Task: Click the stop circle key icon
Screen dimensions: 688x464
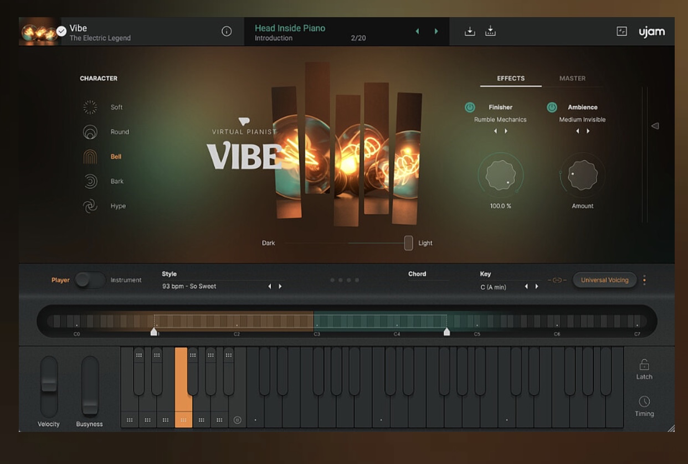Action: pos(237,420)
